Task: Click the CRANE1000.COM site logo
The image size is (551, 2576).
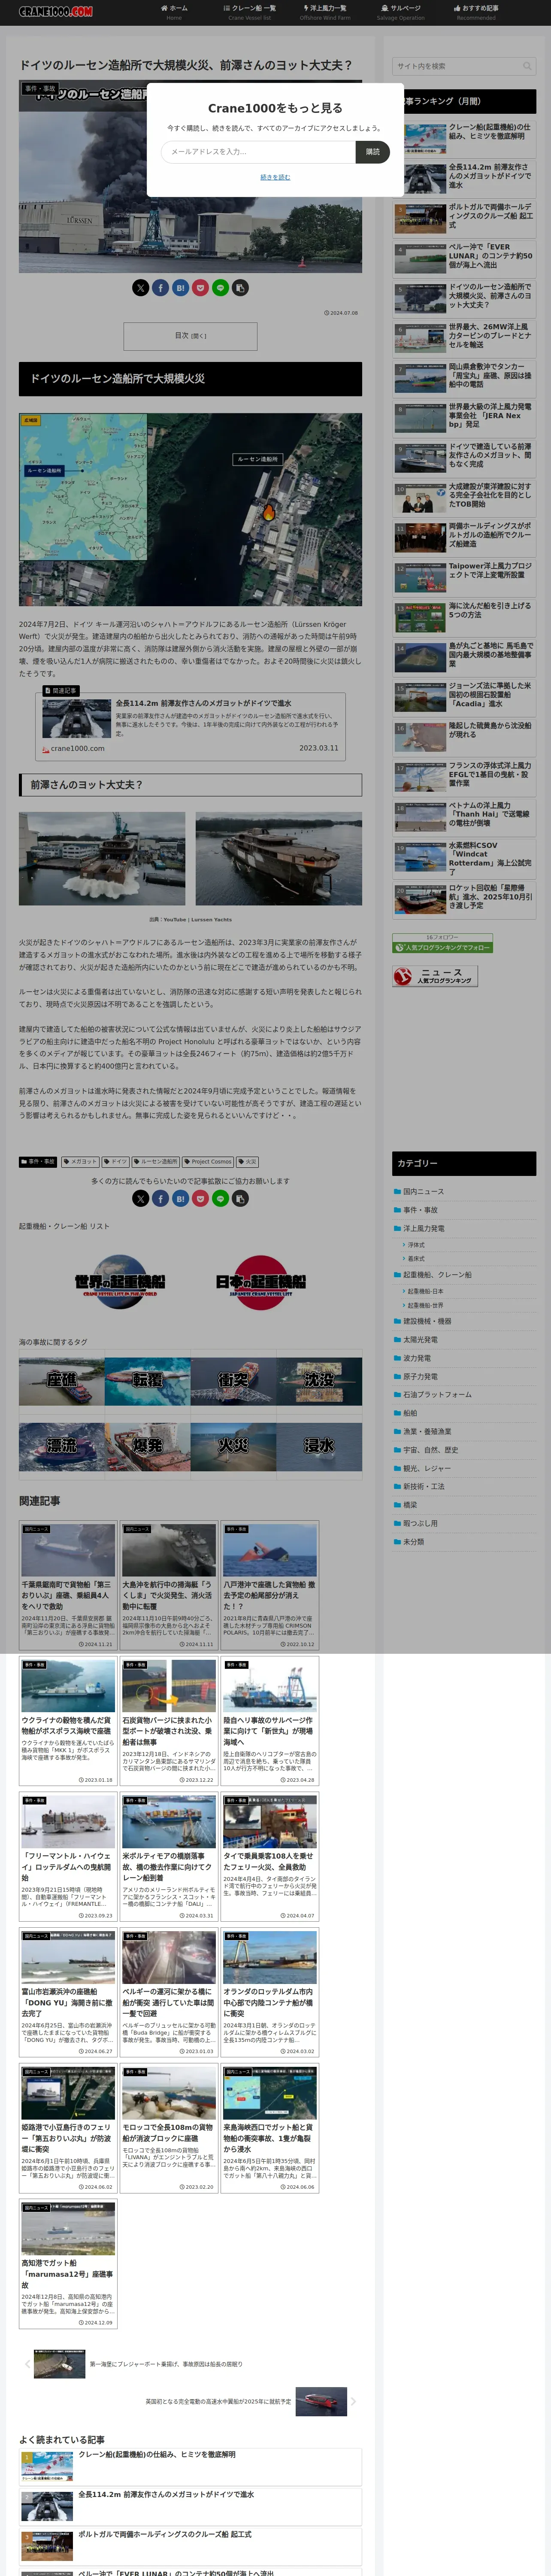Action: [56, 12]
